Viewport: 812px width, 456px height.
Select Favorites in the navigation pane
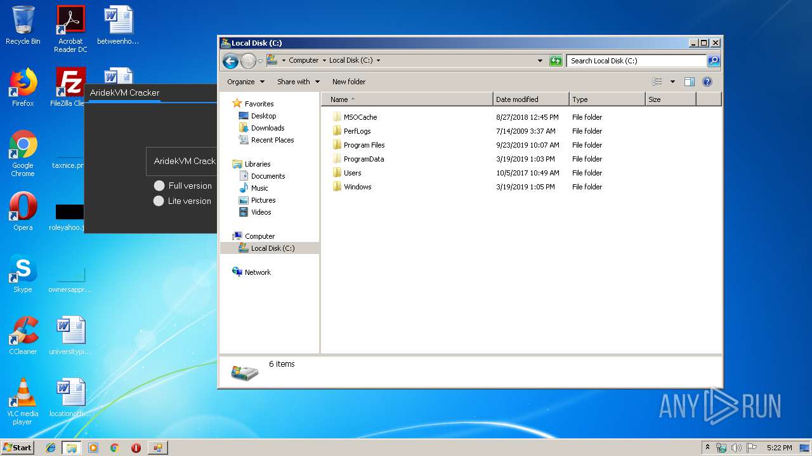[x=259, y=104]
